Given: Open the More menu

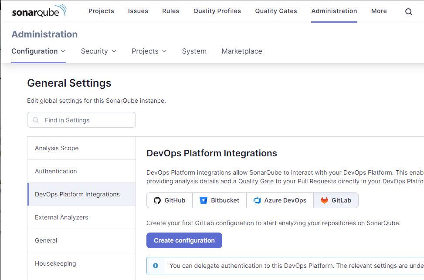Looking at the screenshot, I should (x=379, y=11).
